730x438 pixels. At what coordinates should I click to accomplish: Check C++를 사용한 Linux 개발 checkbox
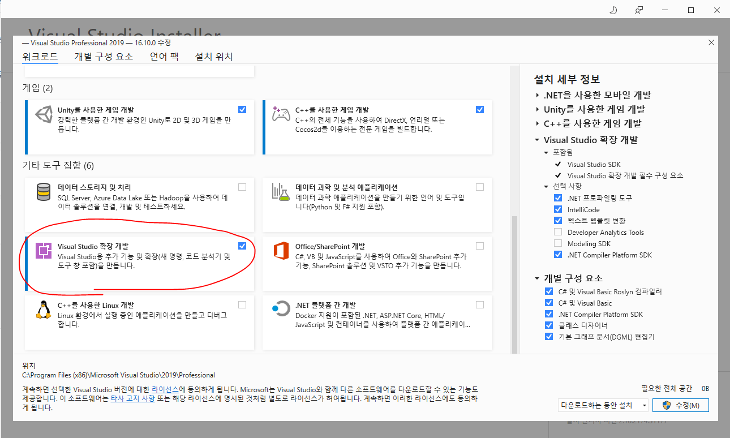coord(242,304)
